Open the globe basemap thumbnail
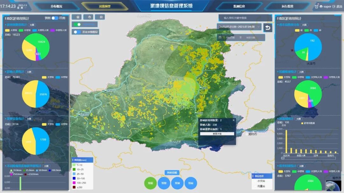The width and height of the screenshot is (344, 193). (x=333, y=186)
